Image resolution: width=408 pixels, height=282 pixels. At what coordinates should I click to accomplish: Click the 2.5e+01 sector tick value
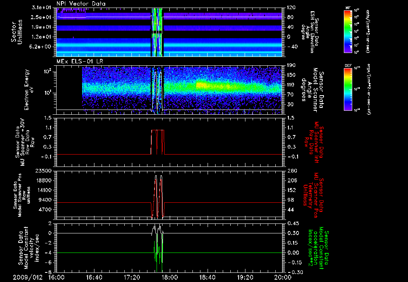[x=40, y=17]
